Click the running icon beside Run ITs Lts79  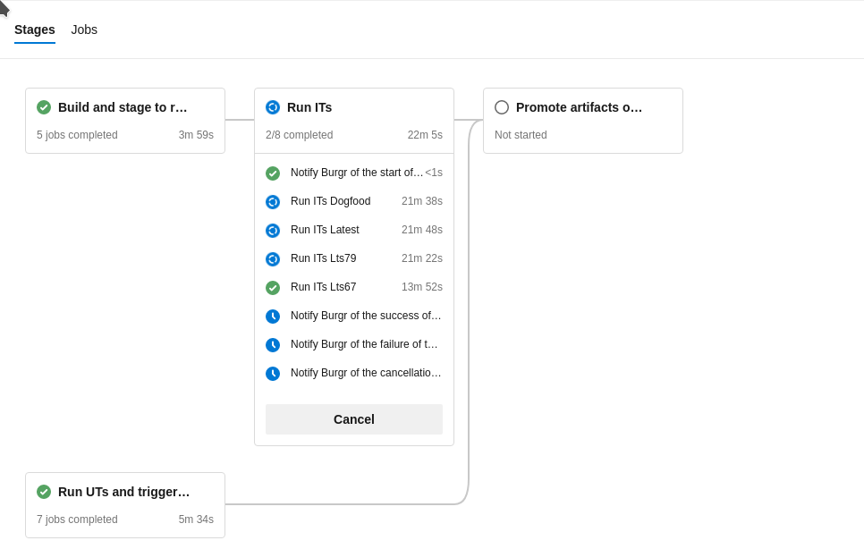(x=273, y=258)
